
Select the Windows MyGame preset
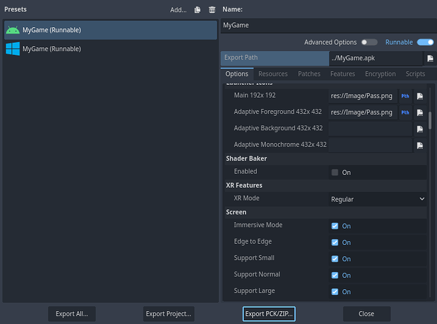[110, 49]
